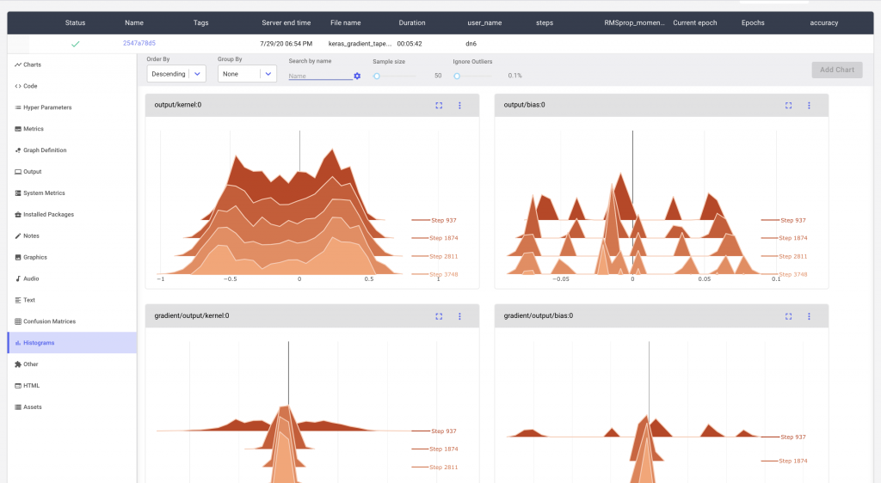Switch to Confusion Matrices tab
881x483 pixels.
tap(49, 321)
